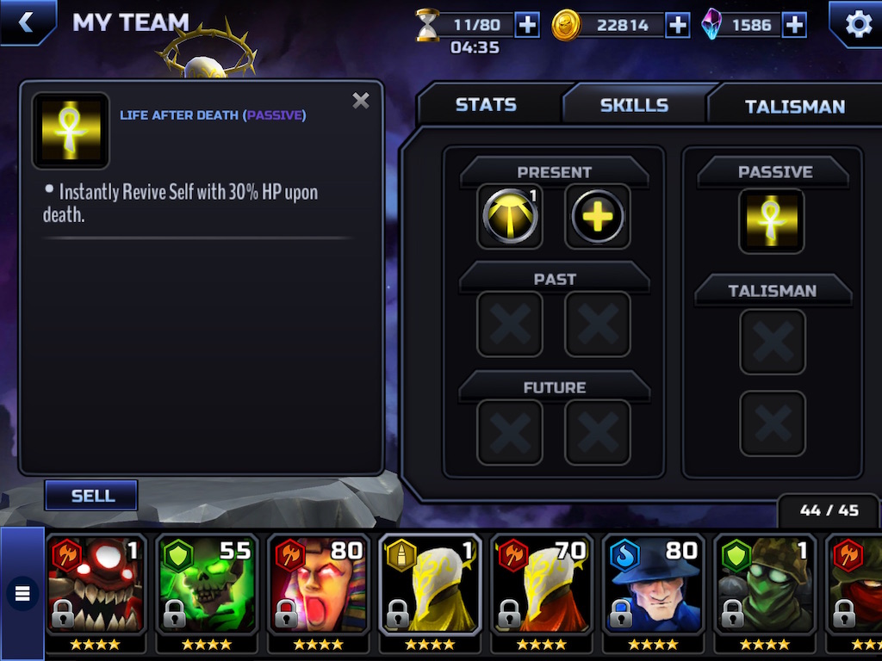Open the character list menu button
This screenshot has width=882, height=661.
[22, 594]
